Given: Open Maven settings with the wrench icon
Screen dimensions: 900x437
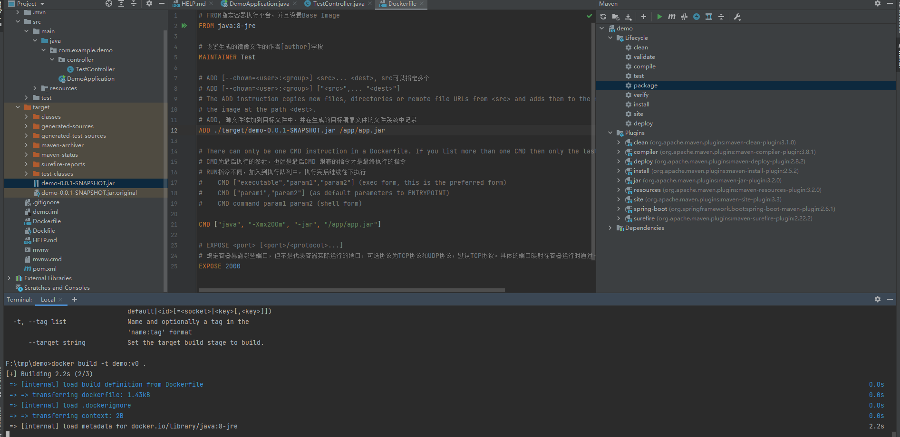Looking at the screenshot, I should point(737,17).
